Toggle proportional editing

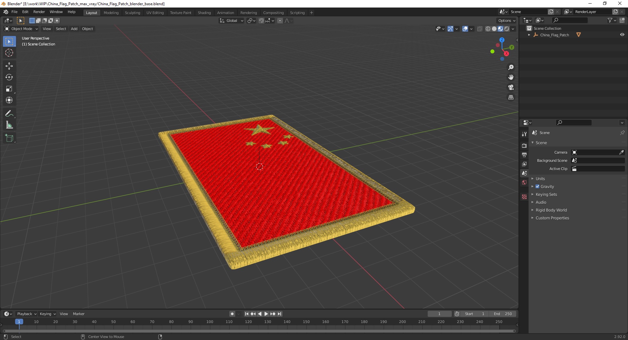280,21
